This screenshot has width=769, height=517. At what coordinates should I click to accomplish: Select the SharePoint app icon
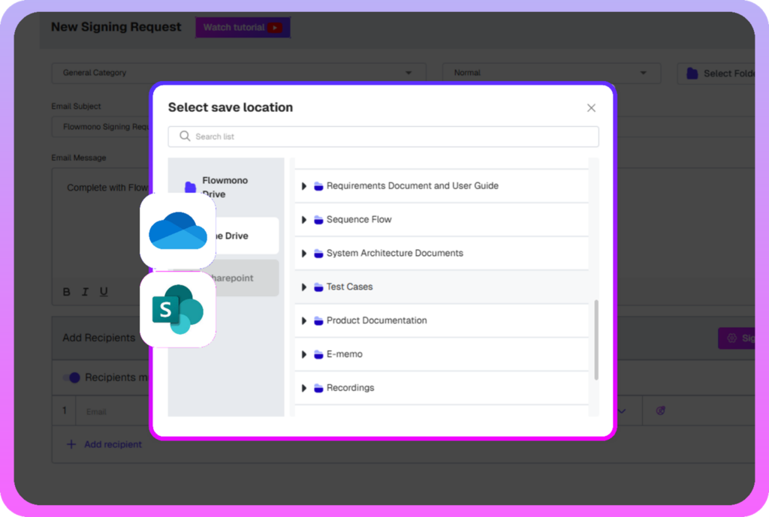177,308
